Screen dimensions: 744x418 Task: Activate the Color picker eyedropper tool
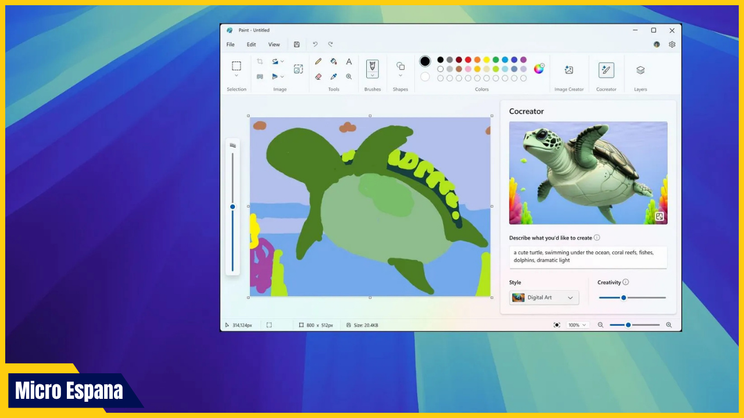[x=334, y=77]
